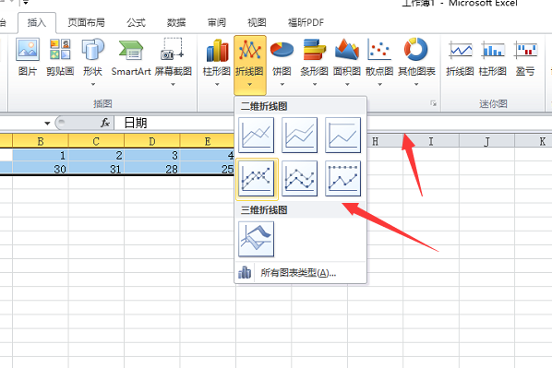552x368 pixels.
Task: Select column D header
Action: (x=152, y=141)
